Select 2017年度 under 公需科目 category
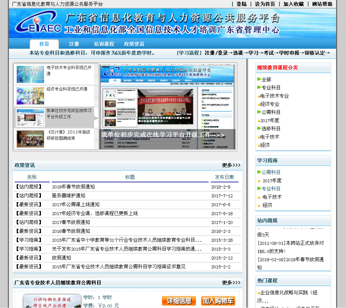This screenshot has height=308, width=346. pos(270,120)
